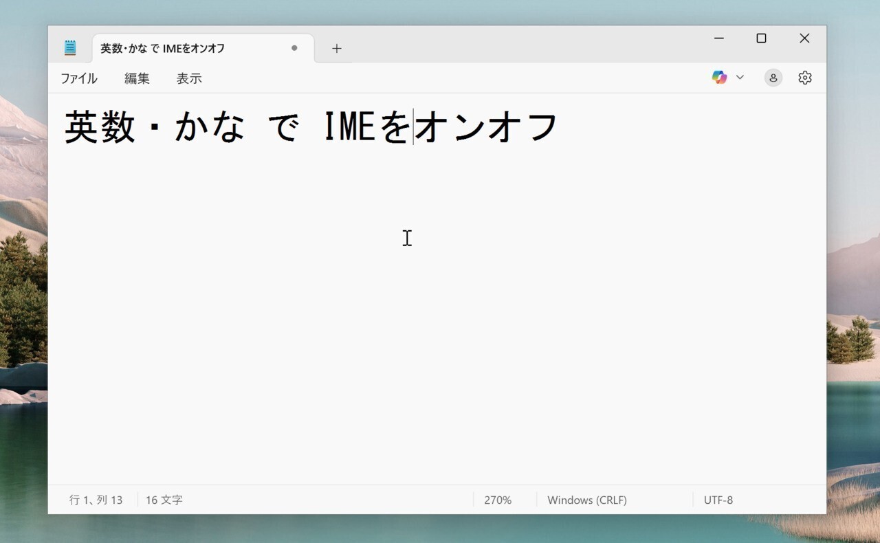Expand the Copilot dropdown chevron
This screenshot has width=880, height=543.
740,78
